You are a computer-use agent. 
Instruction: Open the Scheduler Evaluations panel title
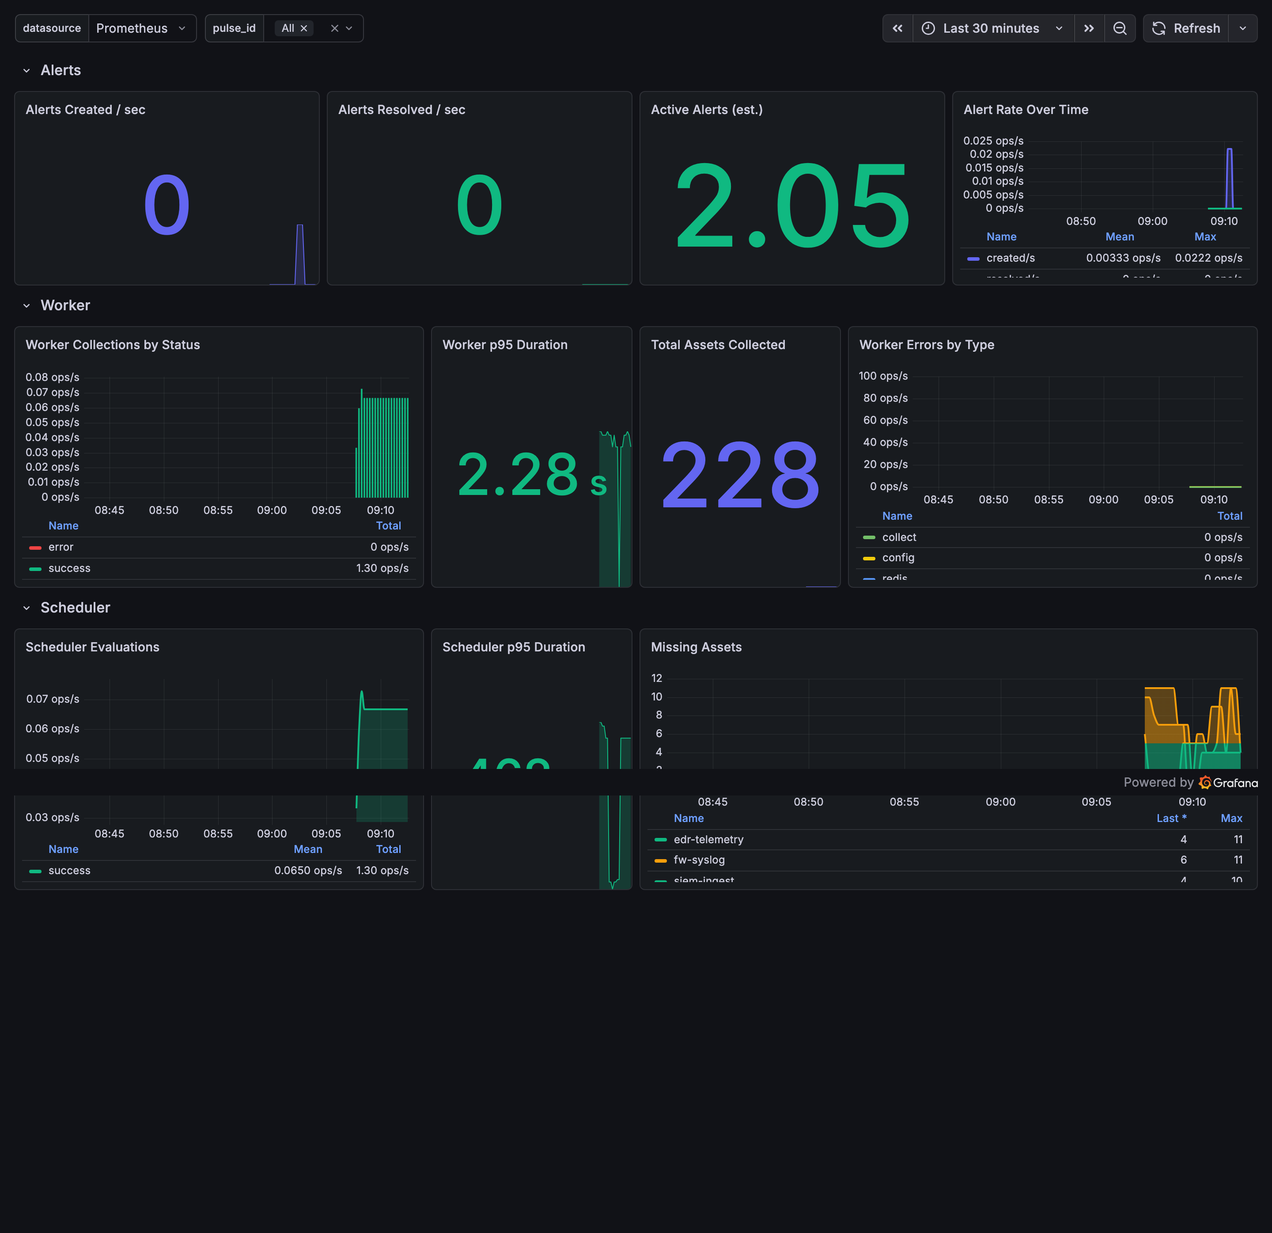point(93,647)
